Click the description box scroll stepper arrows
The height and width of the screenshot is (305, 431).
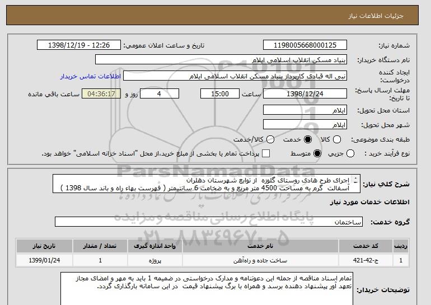(355, 180)
